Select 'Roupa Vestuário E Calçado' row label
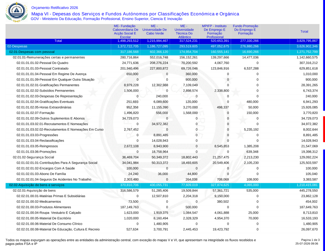Screen dimensions: 325x251 click(49, 213)
